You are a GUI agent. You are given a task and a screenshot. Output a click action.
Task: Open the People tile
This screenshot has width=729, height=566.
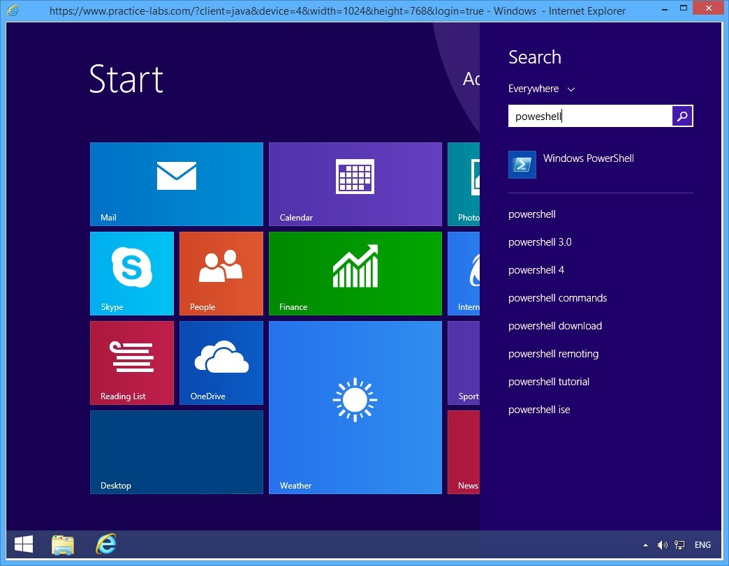coord(221,273)
